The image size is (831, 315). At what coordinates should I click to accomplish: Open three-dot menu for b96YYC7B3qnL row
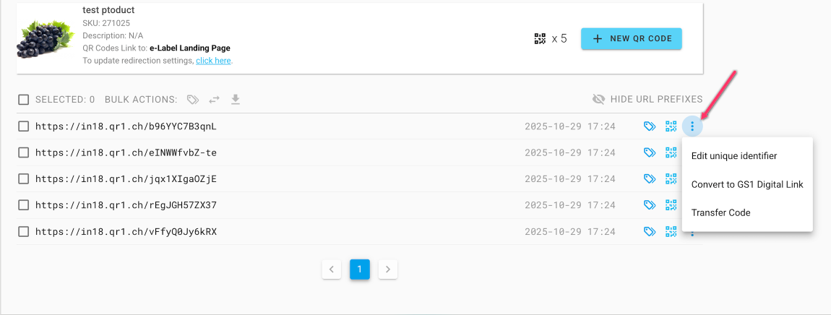click(692, 126)
